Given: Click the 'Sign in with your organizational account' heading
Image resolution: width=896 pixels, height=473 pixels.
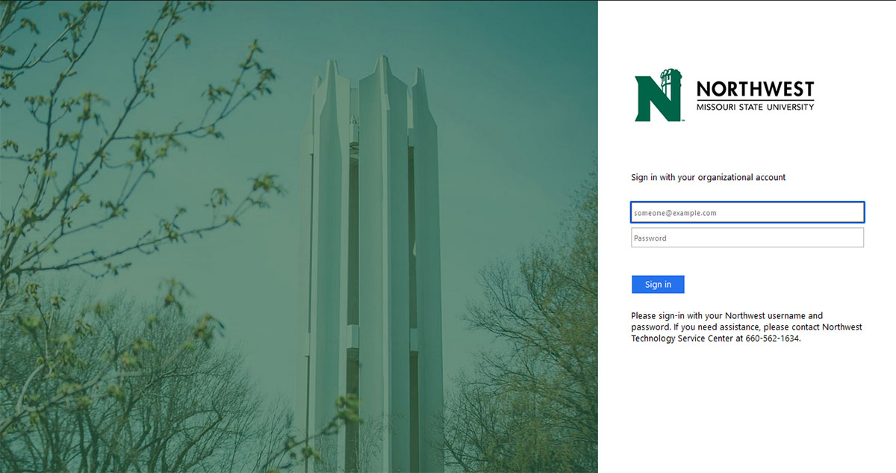Looking at the screenshot, I should (708, 178).
